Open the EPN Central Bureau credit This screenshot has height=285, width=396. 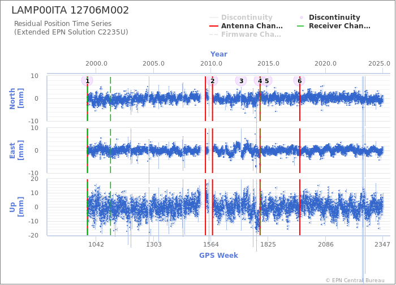pyautogui.click(x=355, y=280)
